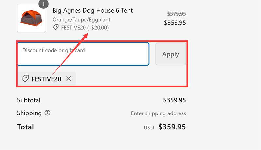Focus the discount code or gift card field
This screenshot has width=261, height=150.
[x=83, y=54]
